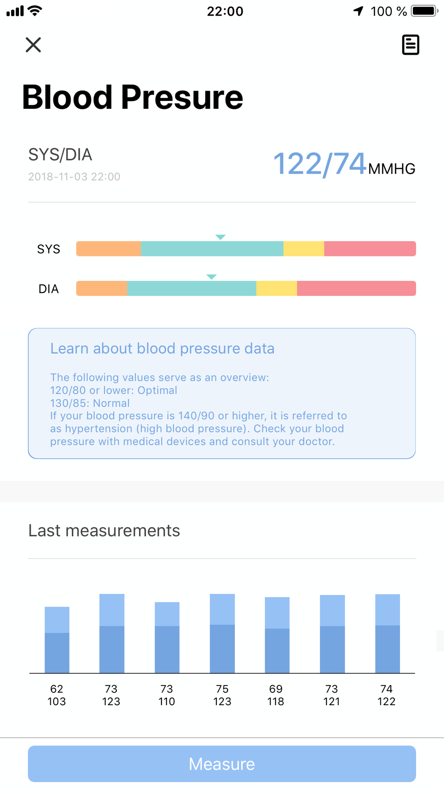Tap the battery icon in status bar
The height and width of the screenshot is (790, 444).
click(425, 11)
